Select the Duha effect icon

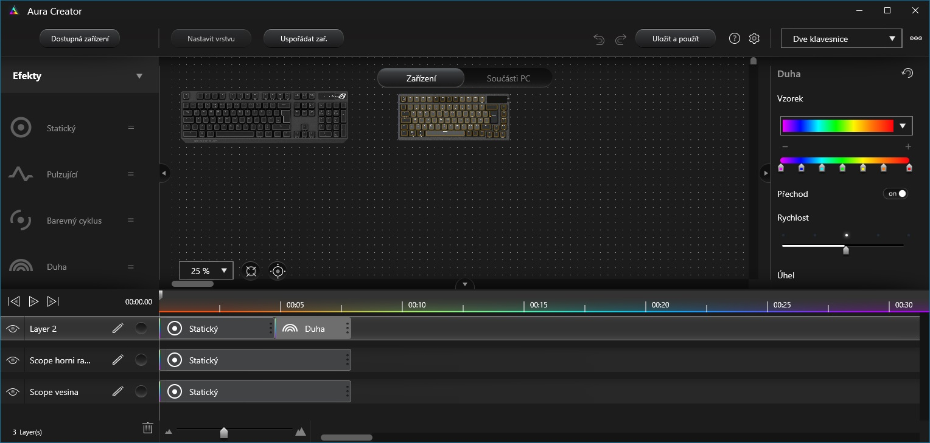[x=21, y=266]
